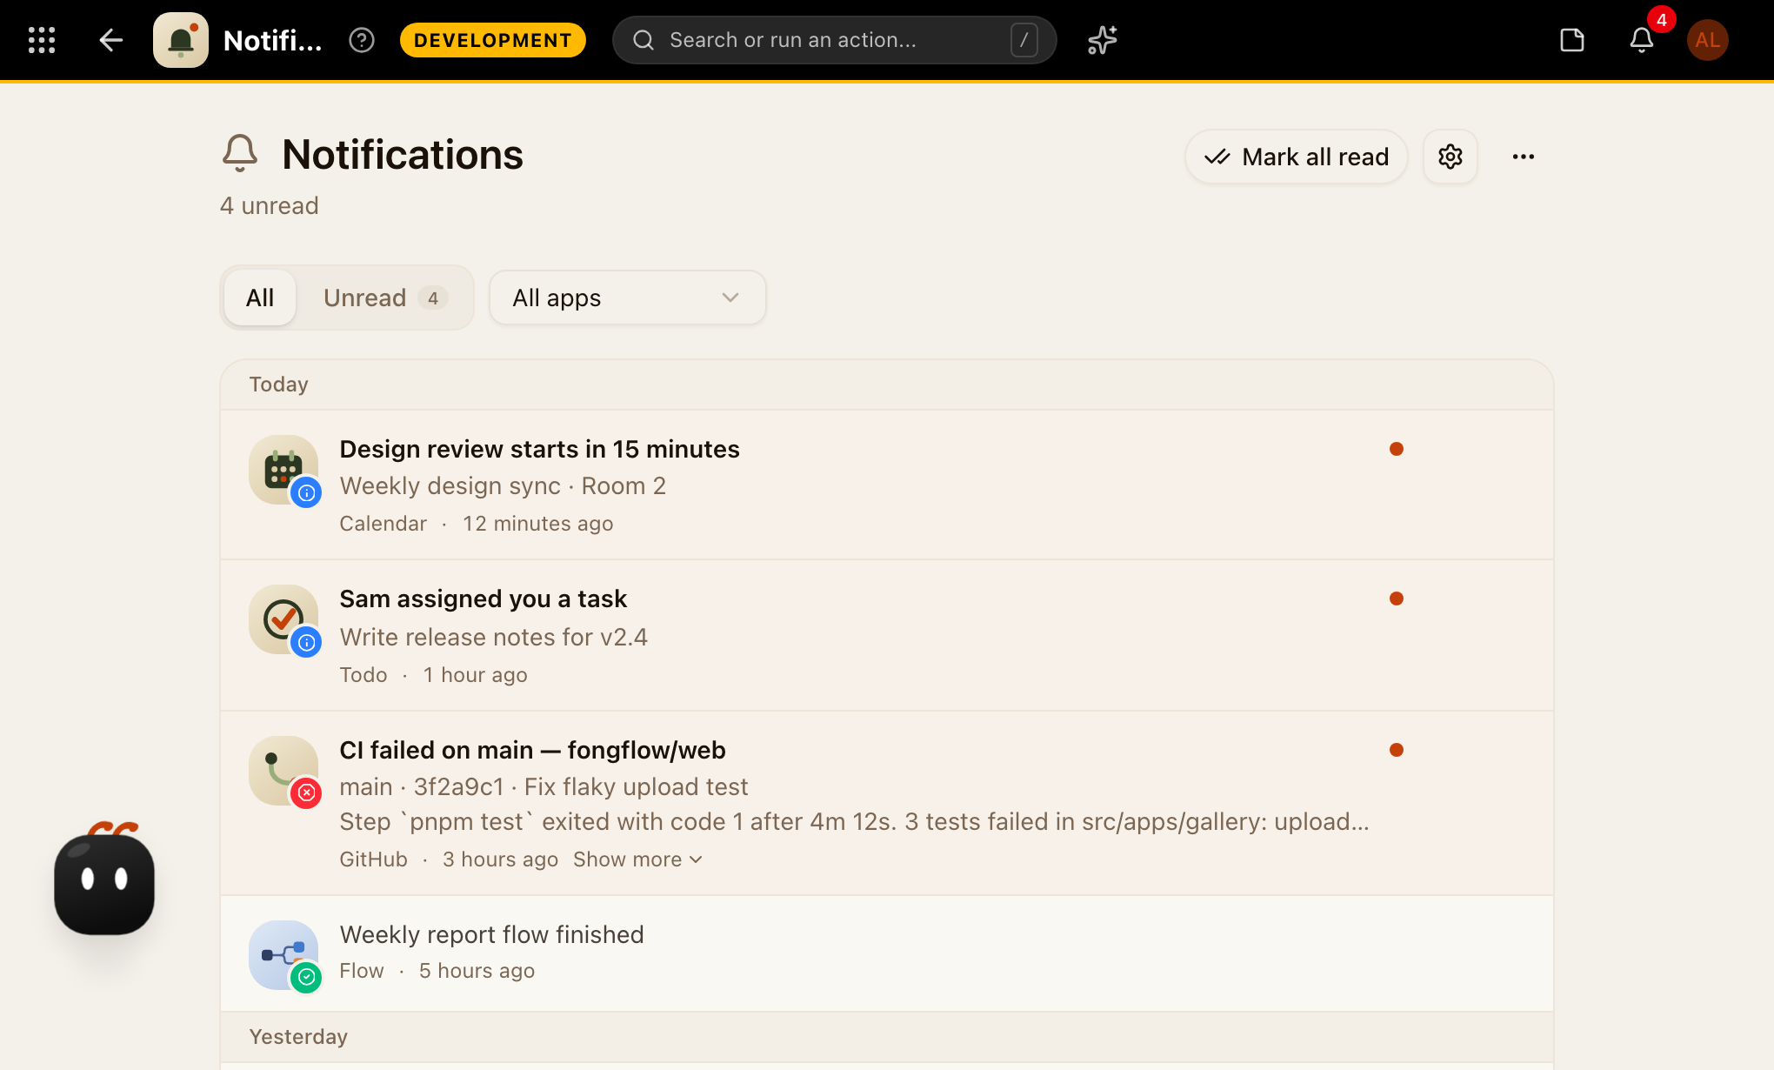
Task: Click the pnpm test failure step text
Action: coord(854,821)
